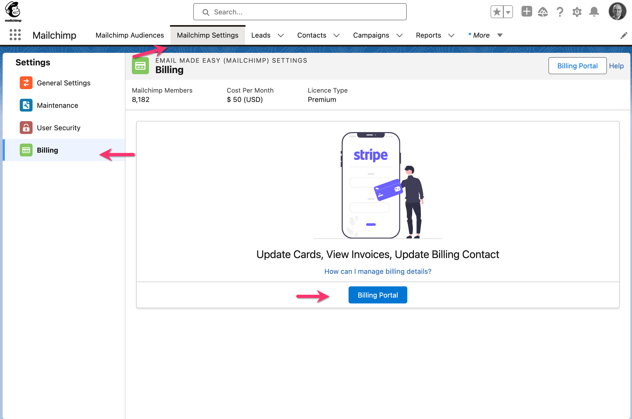Open the Favorites list dropdown arrow
The width and height of the screenshot is (632, 419).
pyautogui.click(x=508, y=12)
